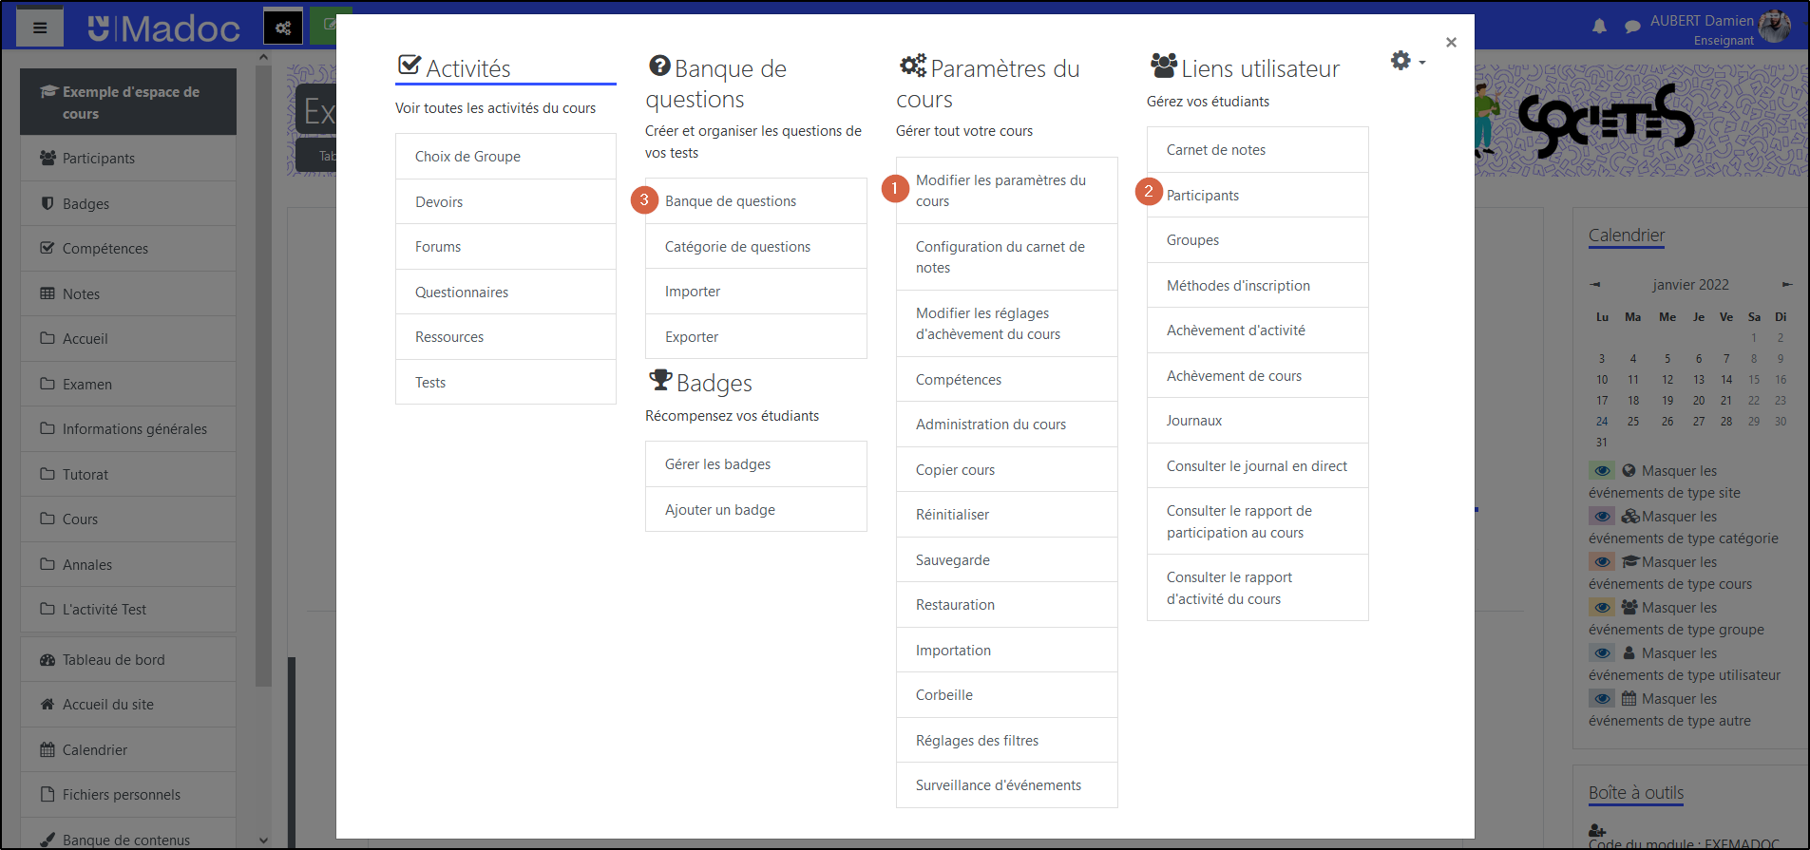Hide user type events eye toggle
This screenshot has height=850, width=1810.
[1602, 653]
